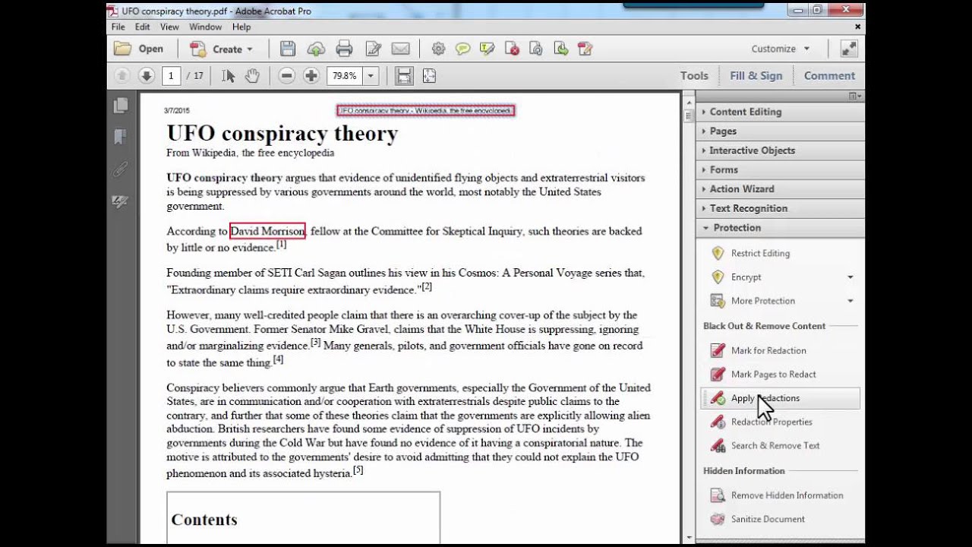Save the file with the floppy disk icon
Screen dimensions: 972x547
288,49
